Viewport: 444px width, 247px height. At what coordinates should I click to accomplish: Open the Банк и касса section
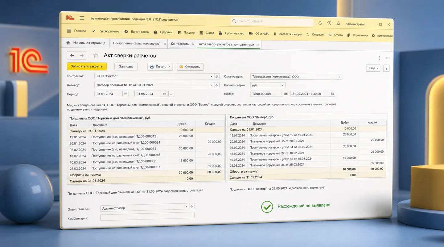click(136, 31)
